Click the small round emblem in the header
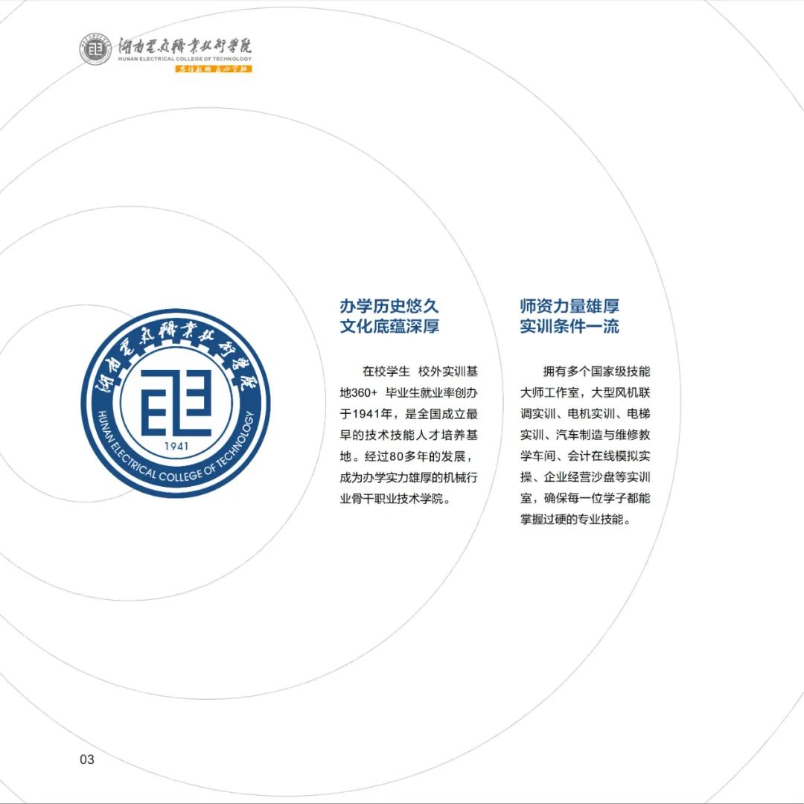 (96, 51)
